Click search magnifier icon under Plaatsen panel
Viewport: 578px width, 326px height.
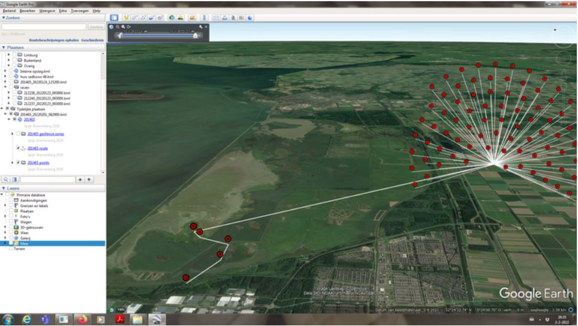[x=6, y=179]
